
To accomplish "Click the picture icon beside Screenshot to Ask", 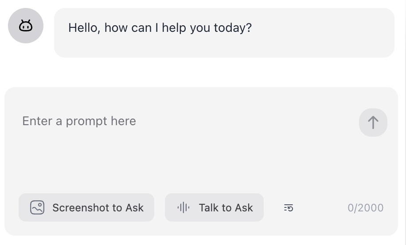I will (x=37, y=207).
